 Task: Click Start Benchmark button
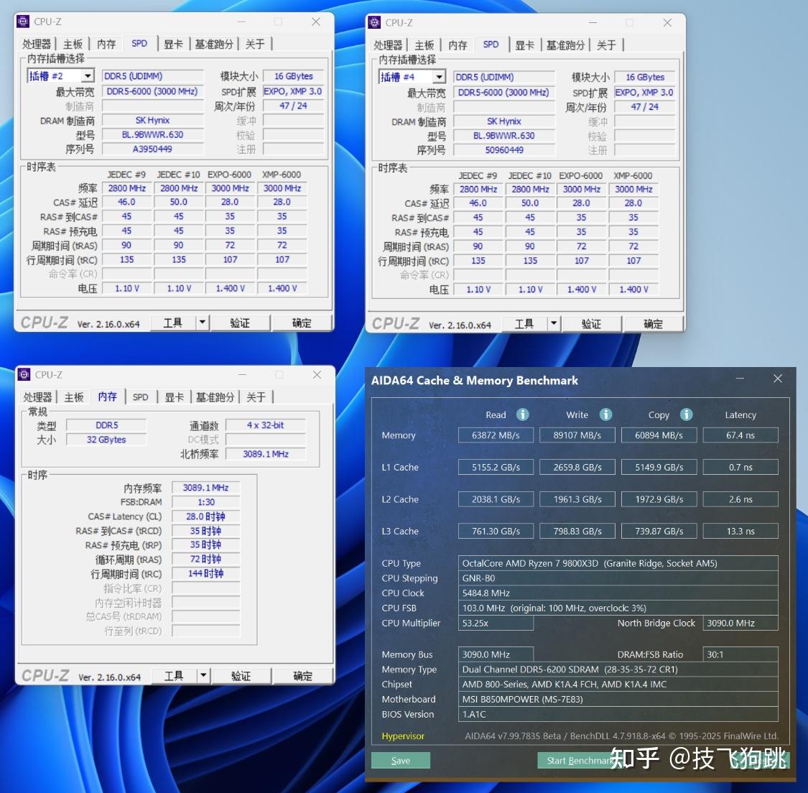(x=577, y=760)
